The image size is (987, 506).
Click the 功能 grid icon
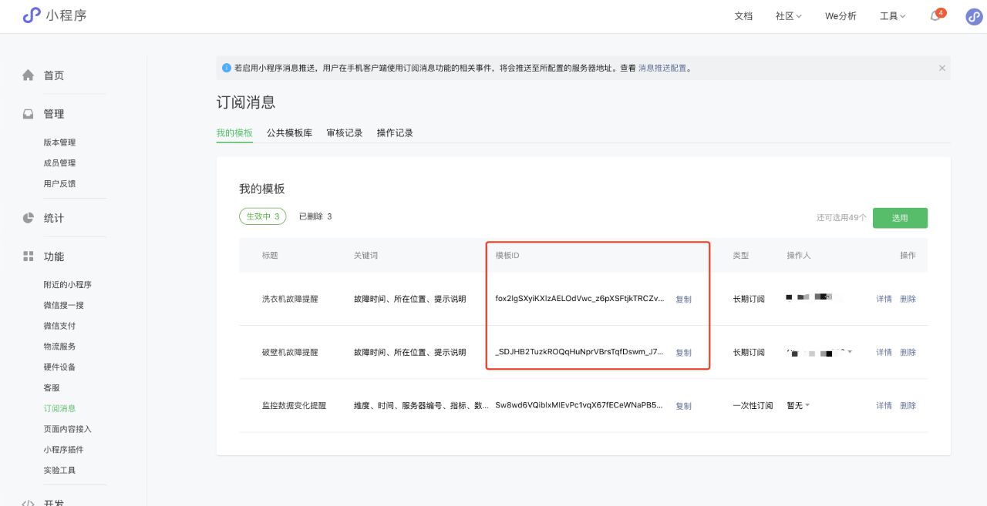[x=29, y=256]
